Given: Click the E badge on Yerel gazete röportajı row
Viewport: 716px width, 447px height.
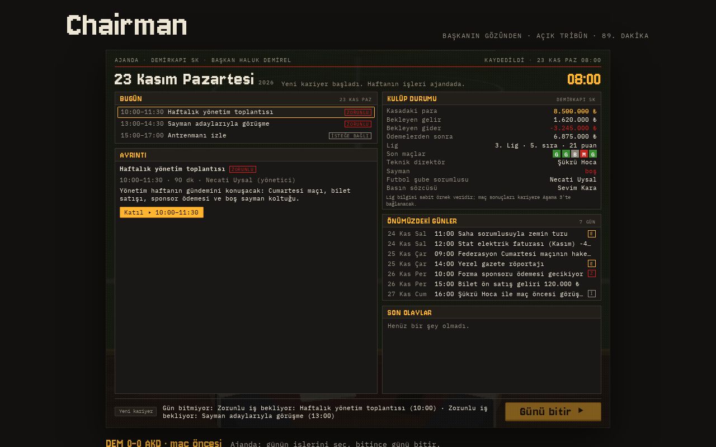Looking at the screenshot, I should click(x=592, y=264).
